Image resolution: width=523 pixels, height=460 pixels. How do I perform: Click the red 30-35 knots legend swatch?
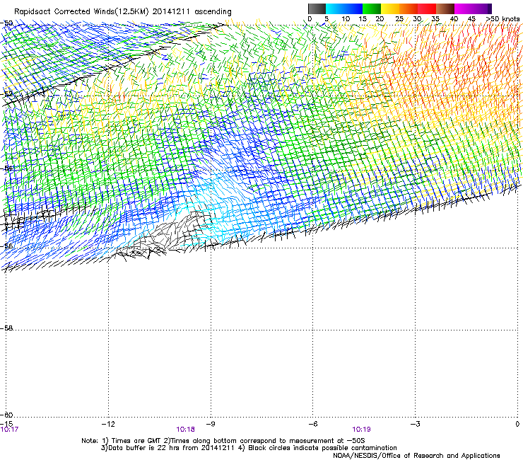click(427, 8)
